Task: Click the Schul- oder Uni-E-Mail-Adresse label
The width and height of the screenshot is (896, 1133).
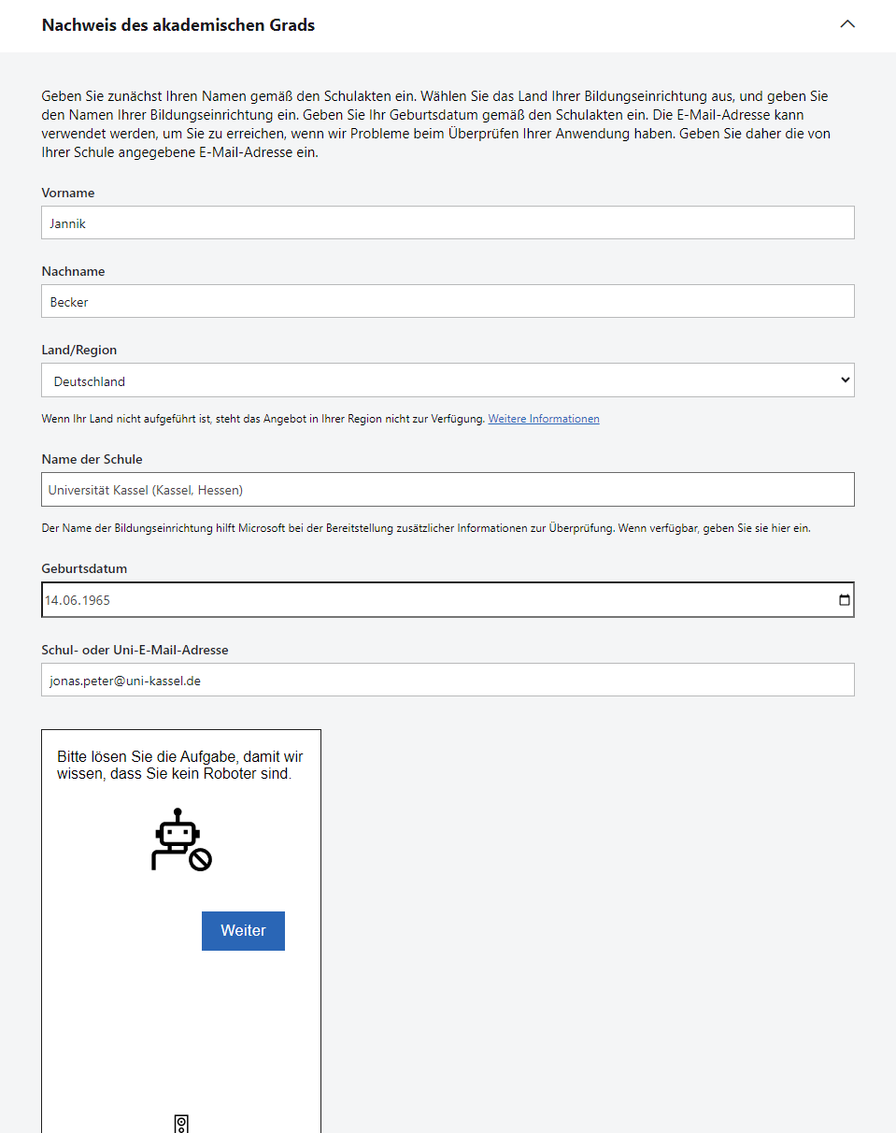Action: (x=135, y=650)
